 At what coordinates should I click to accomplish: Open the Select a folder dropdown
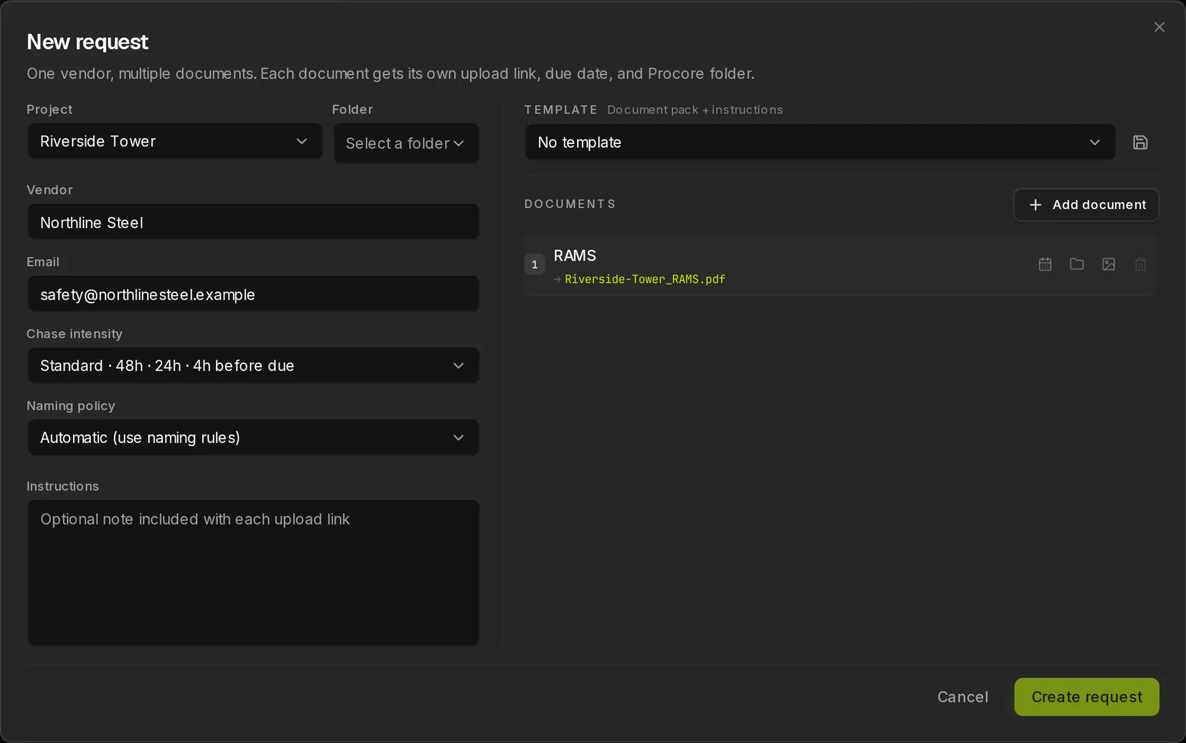(x=406, y=143)
